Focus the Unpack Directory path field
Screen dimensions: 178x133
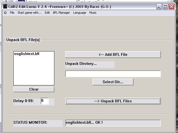tap(113, 74)
